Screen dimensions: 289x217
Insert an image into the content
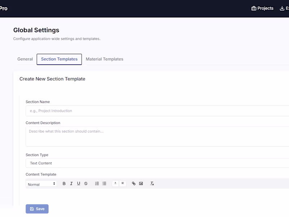pos(141,183)
